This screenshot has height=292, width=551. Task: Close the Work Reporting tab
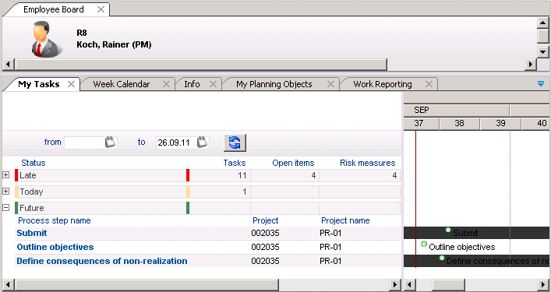(429, 84)
